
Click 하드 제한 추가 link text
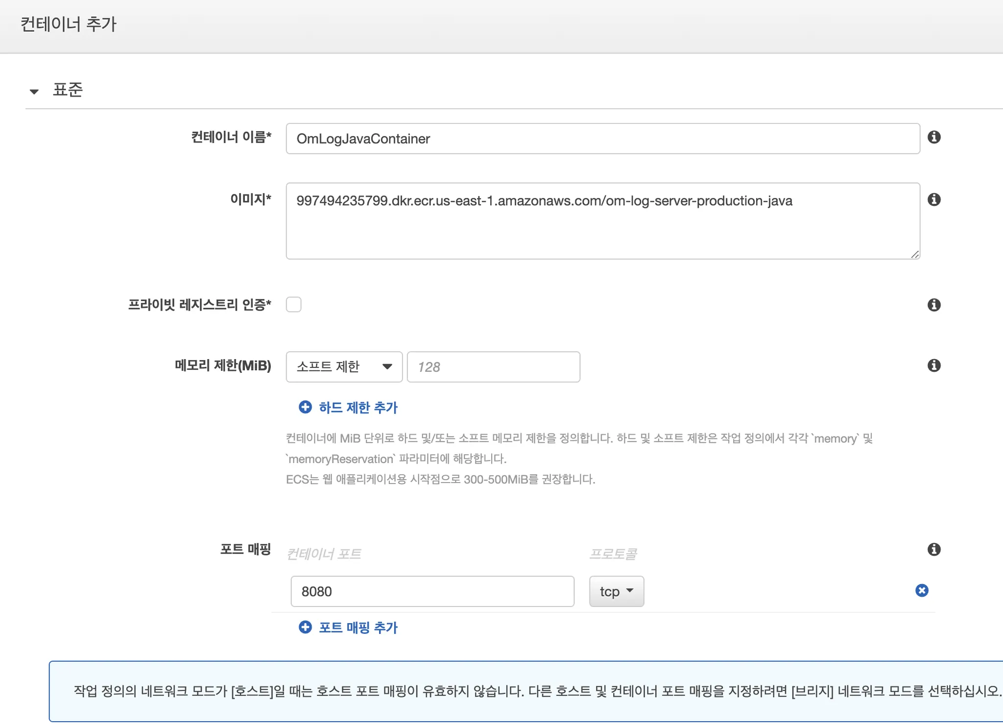(358, 407)
